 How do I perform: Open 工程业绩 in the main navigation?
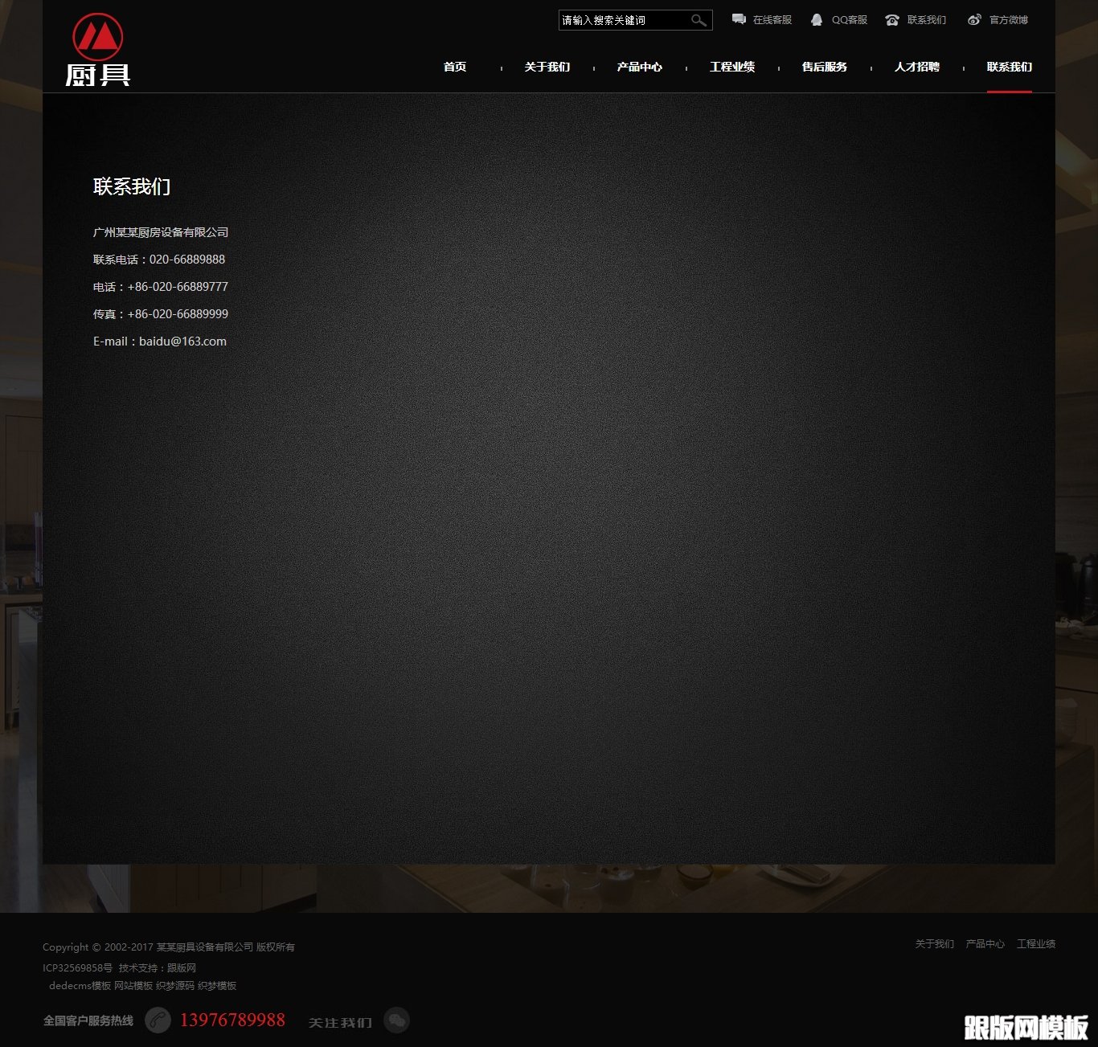click(732, 67)
